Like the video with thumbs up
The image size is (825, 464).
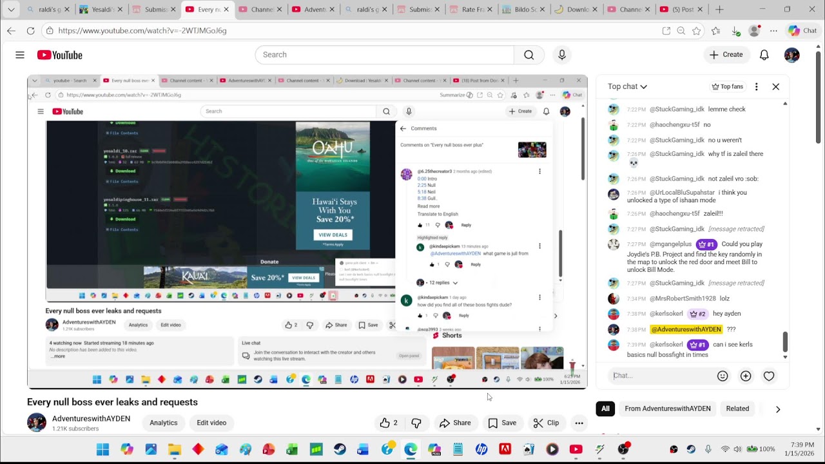pyautogui.click(x=389, y=423)
